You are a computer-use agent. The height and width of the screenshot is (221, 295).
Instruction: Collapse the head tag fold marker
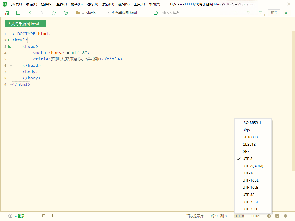pos(10,46)
